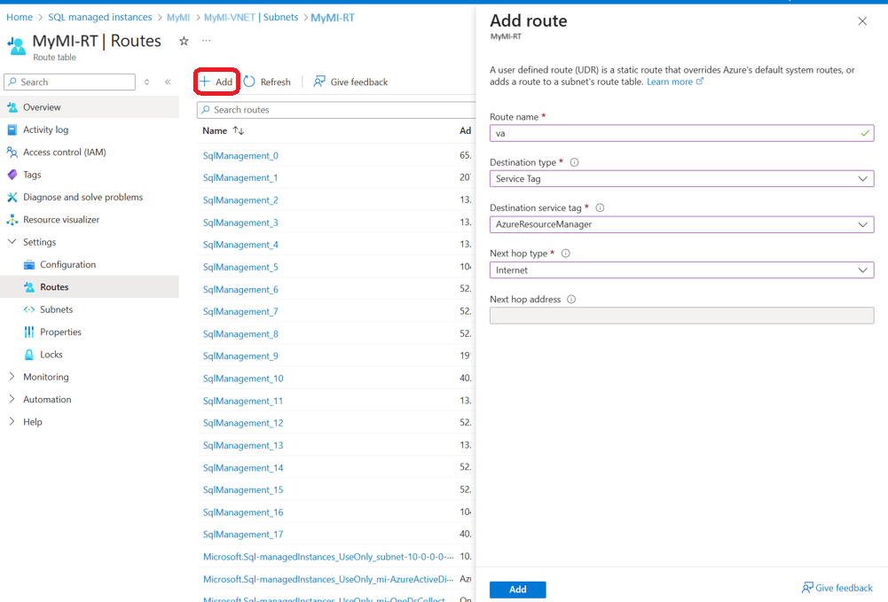Viewport: 888px width, 602px height.
Task: Open route SqlManagement_11
Action: tap(243, 401)
